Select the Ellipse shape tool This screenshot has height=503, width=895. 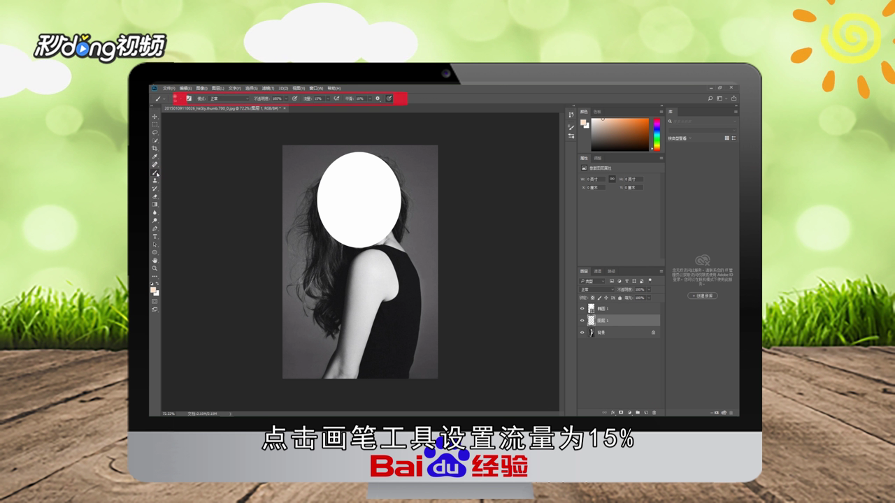pos(155,252)
